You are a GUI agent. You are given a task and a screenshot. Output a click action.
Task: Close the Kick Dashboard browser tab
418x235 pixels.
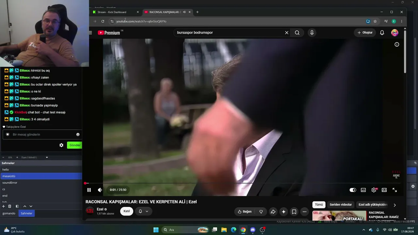[137, 12]
